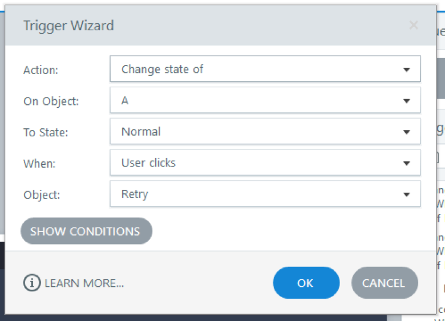Click the When dropdown arrow
The height and width of the screenshot is (321, 445).
coord(406,163)
